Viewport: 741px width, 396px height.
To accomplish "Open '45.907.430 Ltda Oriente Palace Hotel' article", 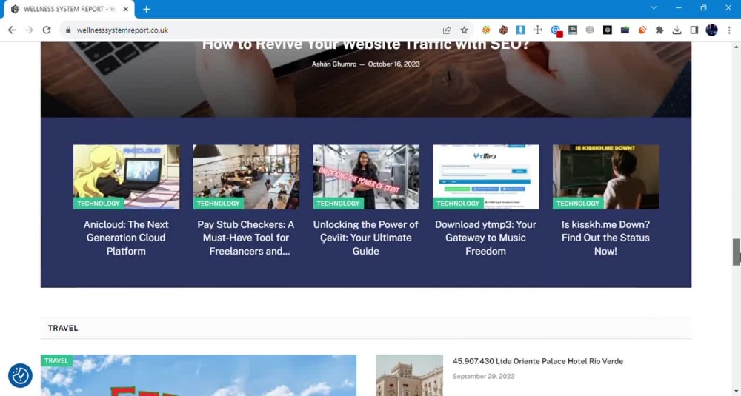I will [538, 361].
